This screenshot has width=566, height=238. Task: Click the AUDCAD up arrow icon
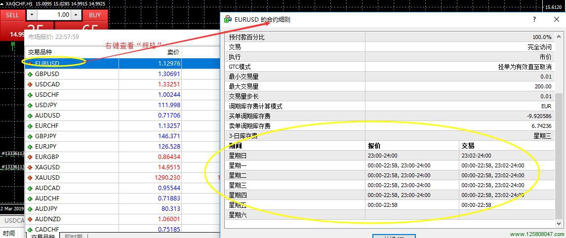pyautogui.click(x=30, y=188)
